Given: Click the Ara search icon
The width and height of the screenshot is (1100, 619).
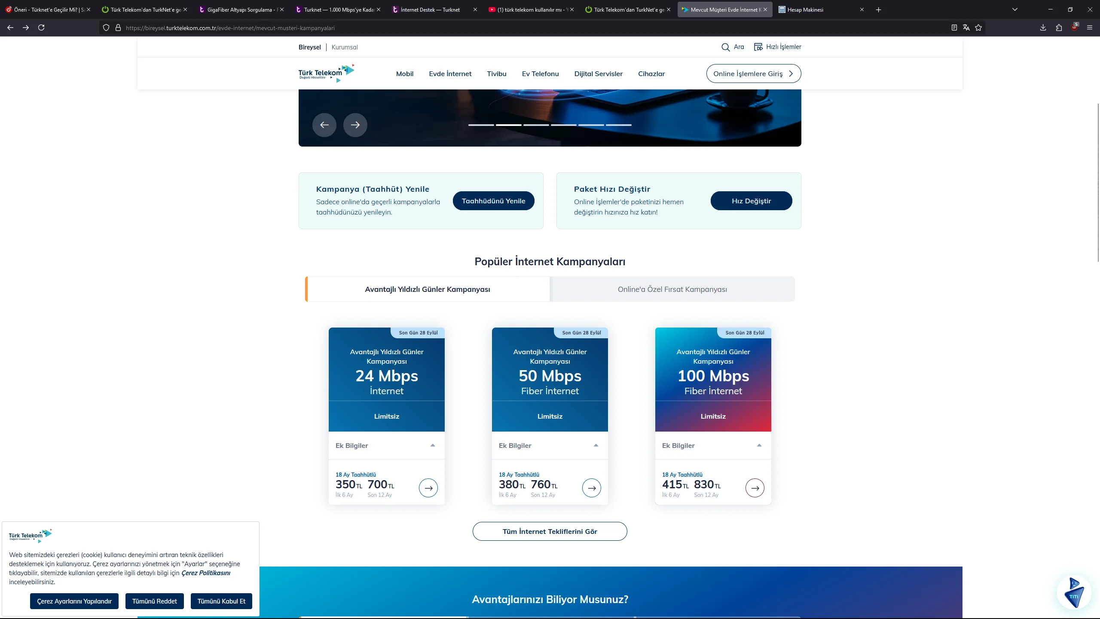Looking at the screenshot, I should point(725,47).
